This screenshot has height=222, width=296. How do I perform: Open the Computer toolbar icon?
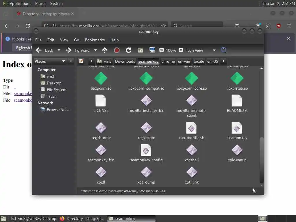point(152,50)
